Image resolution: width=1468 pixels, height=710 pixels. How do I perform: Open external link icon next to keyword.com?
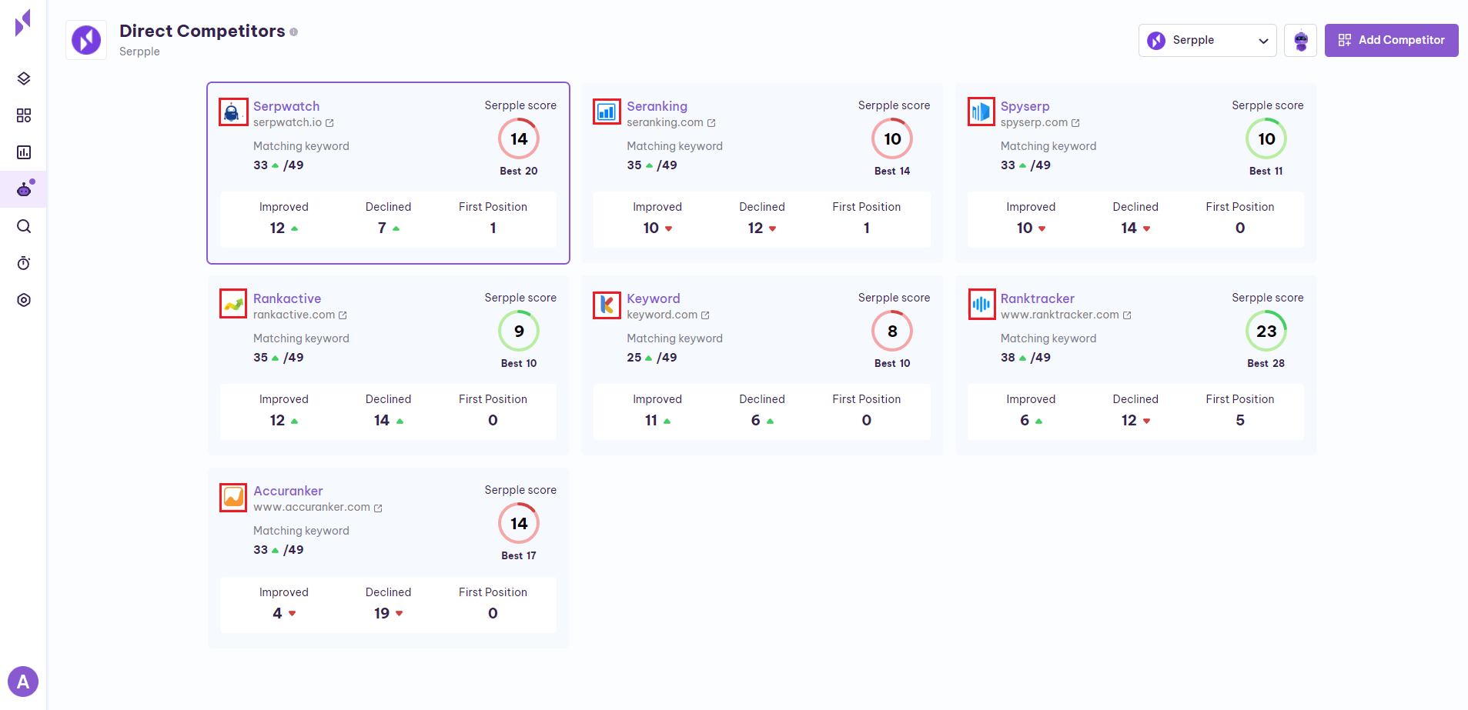[x=705, y=315]
